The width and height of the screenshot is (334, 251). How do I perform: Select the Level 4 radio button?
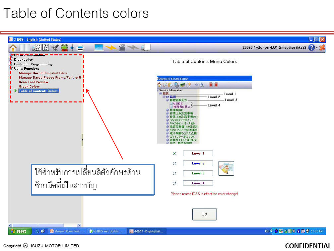click(174, 183)
